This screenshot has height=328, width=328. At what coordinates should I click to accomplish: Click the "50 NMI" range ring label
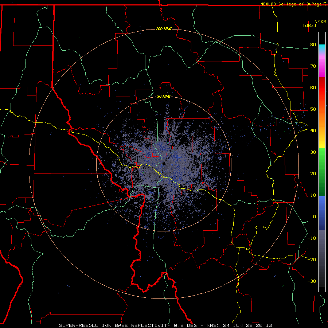pyautogui.click(x=164, y=97)
